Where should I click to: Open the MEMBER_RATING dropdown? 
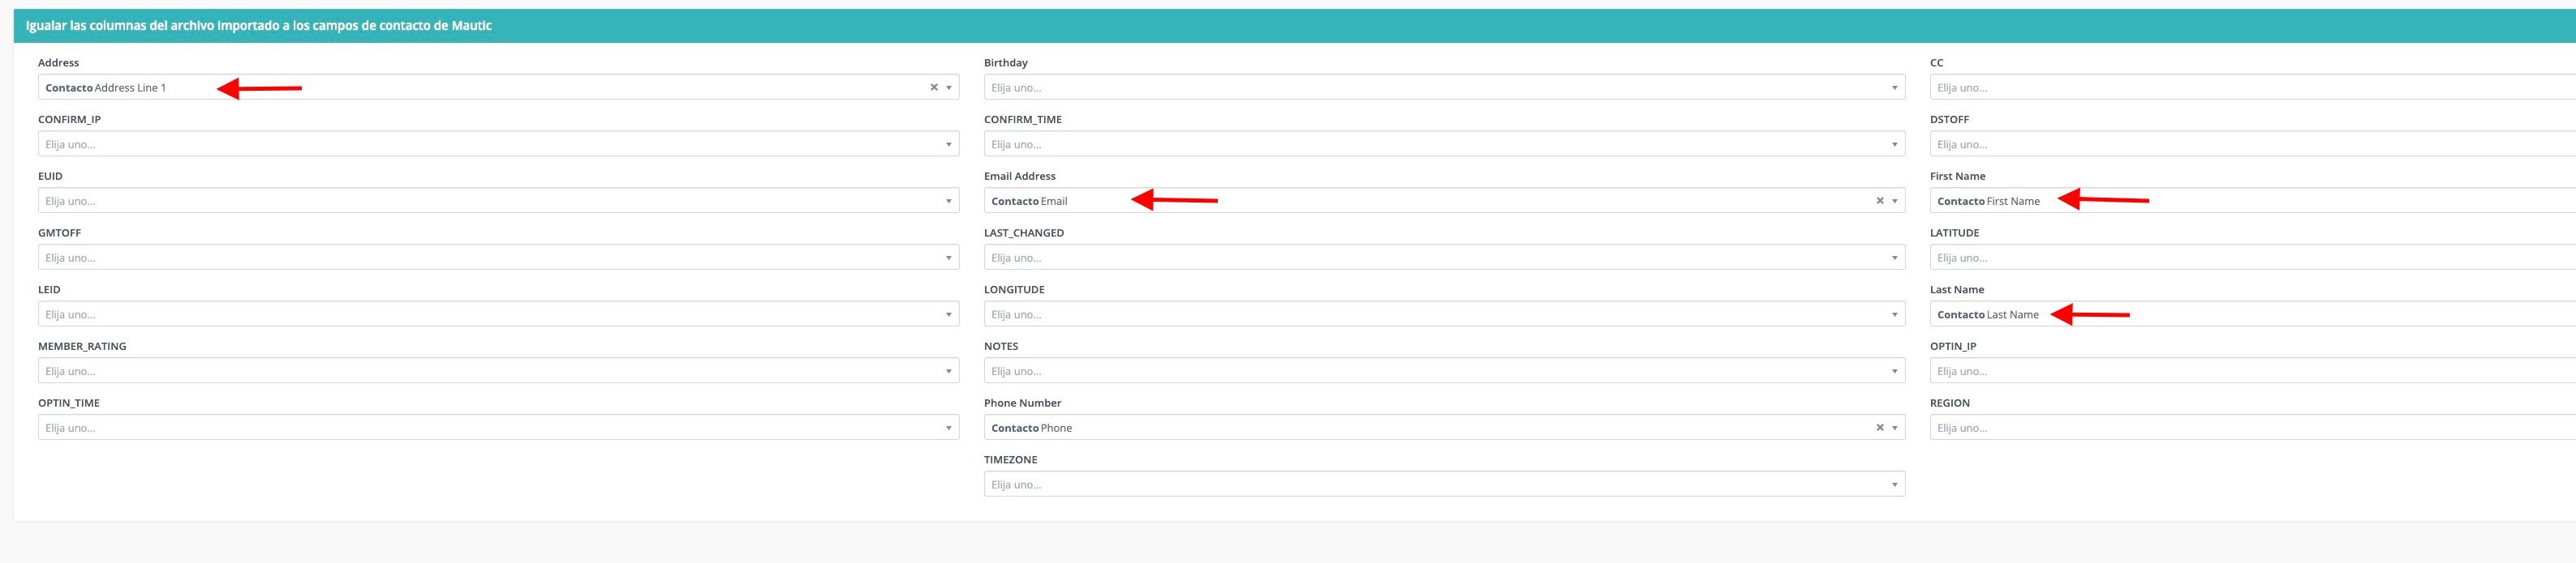[498, 371]
